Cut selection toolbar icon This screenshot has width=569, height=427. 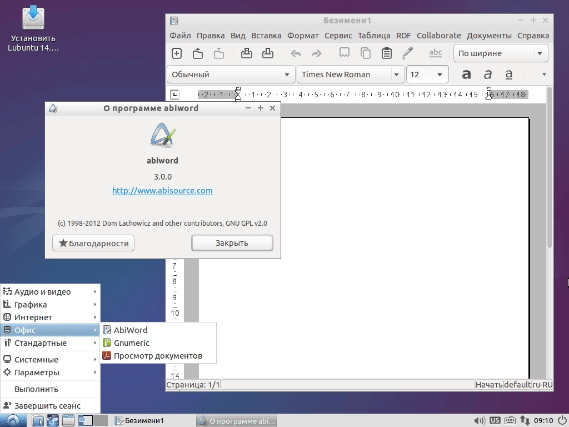point(345,53)
